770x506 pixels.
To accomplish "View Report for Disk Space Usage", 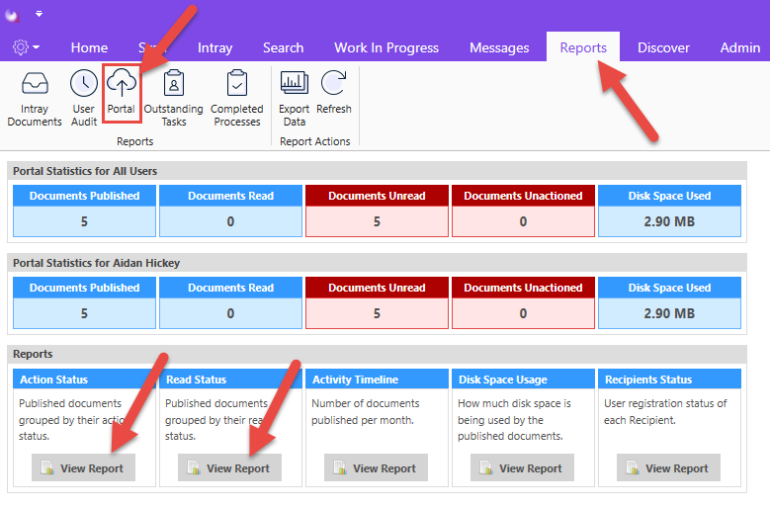I will coord(523,467).
